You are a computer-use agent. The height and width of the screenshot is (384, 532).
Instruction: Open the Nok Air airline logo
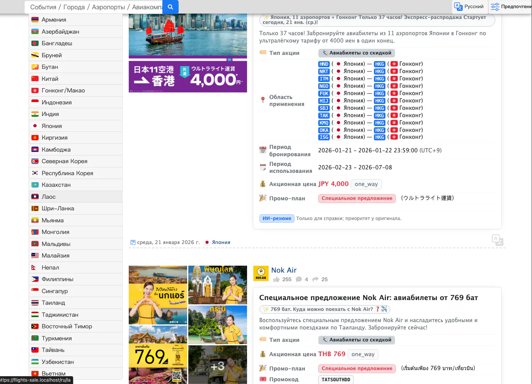point(261,273)
